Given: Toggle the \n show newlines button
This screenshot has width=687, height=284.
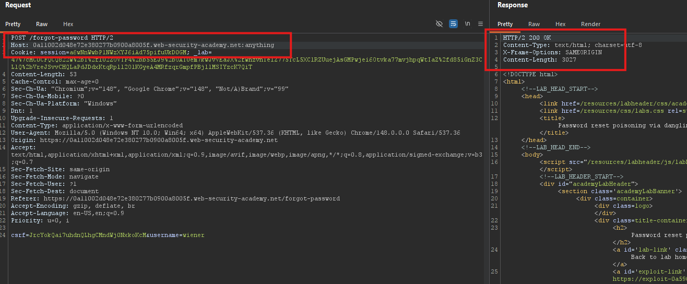Looking at the screenshot, I should coord(467,24).
